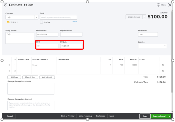Click the PRODUCT/SERVICE column header

[40, 59]
